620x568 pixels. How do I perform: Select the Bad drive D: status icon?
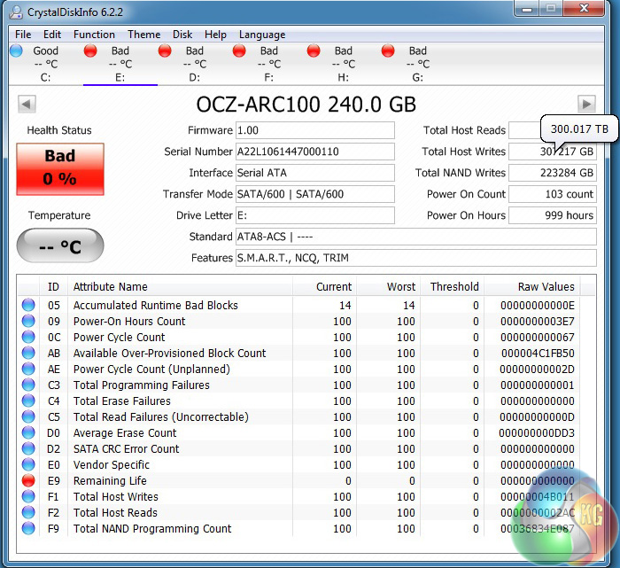[x=165, y=51]
